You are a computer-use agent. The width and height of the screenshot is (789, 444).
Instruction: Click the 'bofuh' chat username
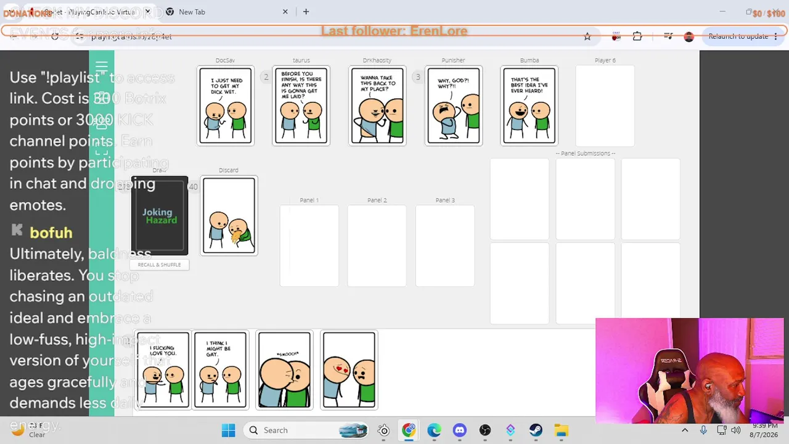pyautogui.click(x=51, y=232)
